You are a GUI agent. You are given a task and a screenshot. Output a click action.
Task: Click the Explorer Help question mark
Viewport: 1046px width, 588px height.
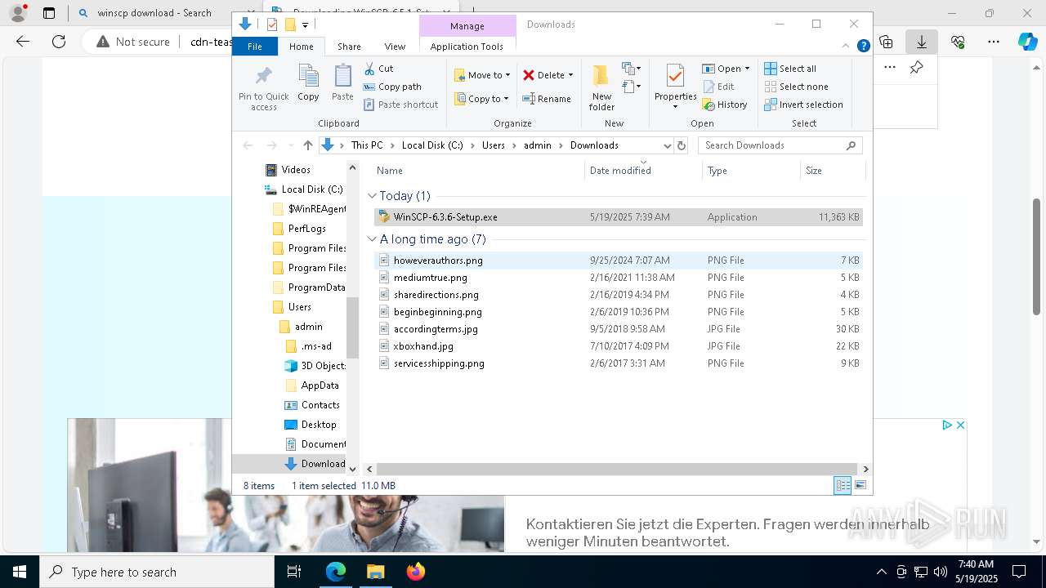pos(863,47)
